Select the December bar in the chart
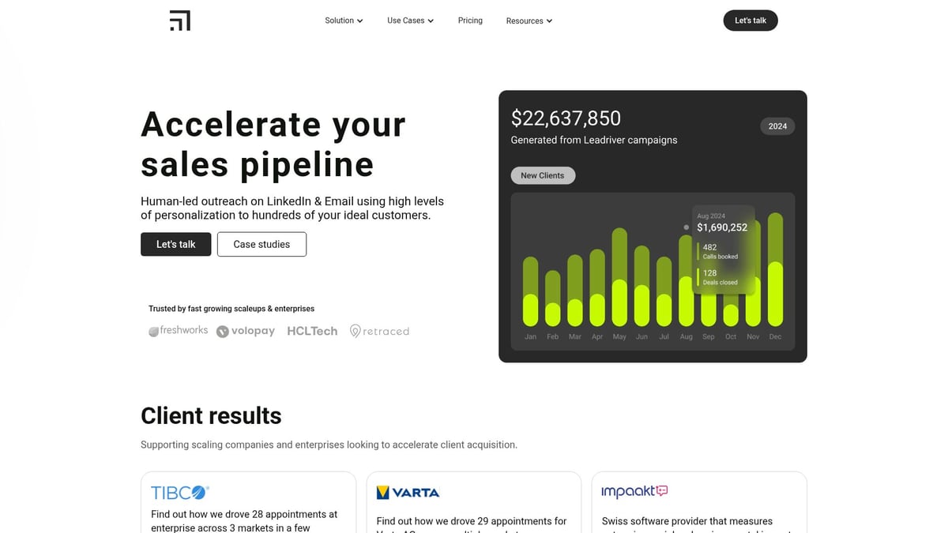The width and height of the screenshot is (948, 533). tap(775, 268)
